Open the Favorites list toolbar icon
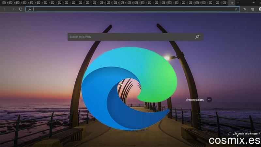Image resolution: width=261 pixels, height=147 pixels. [245, 9]
